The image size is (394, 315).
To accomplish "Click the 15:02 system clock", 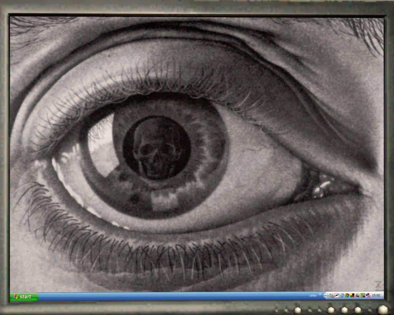I will [376, 295].
